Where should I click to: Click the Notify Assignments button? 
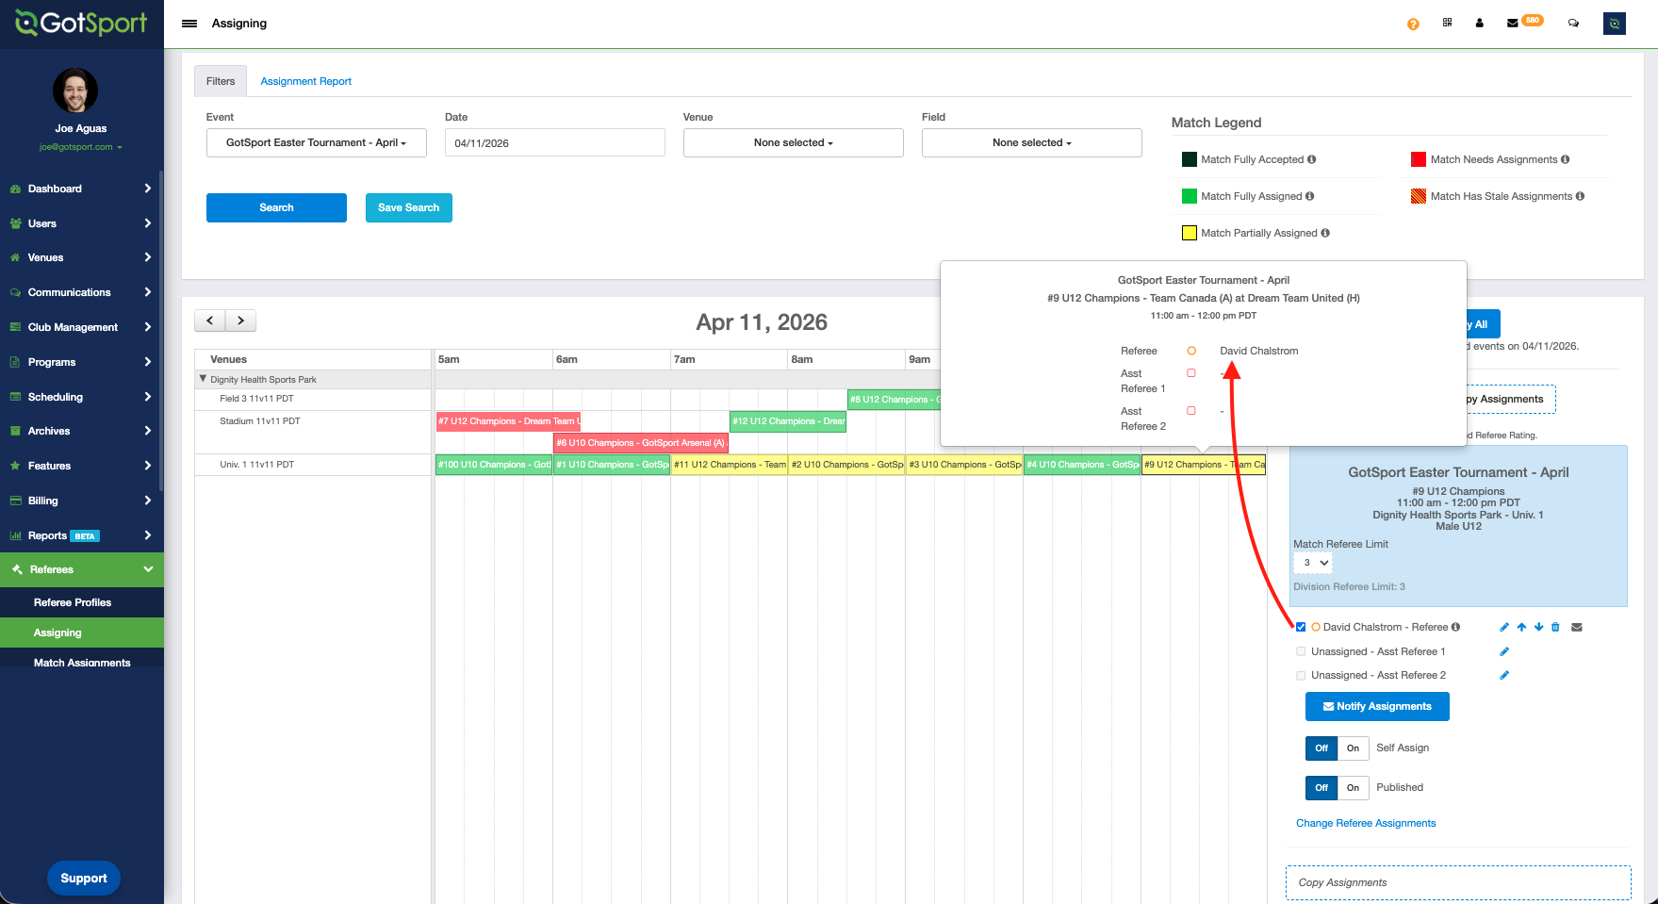(x=1376, y=707)
